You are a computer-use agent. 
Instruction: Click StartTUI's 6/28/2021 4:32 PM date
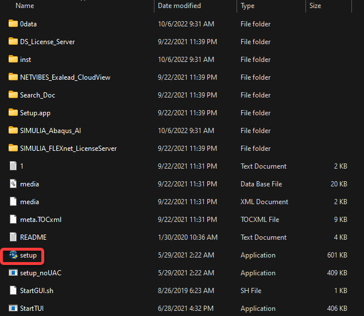[x=185, y=309]
